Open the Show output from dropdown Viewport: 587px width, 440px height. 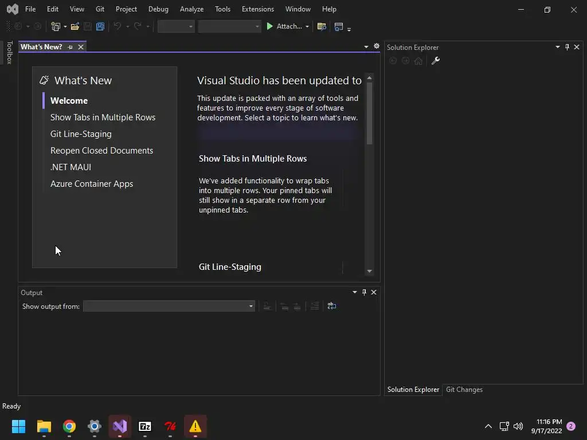169,306
